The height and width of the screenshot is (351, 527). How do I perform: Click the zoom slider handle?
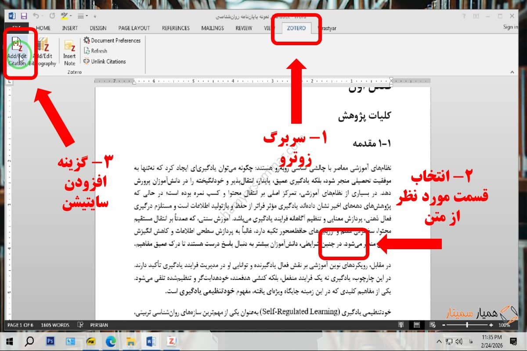pyautogui.click(x=467, y=325)
